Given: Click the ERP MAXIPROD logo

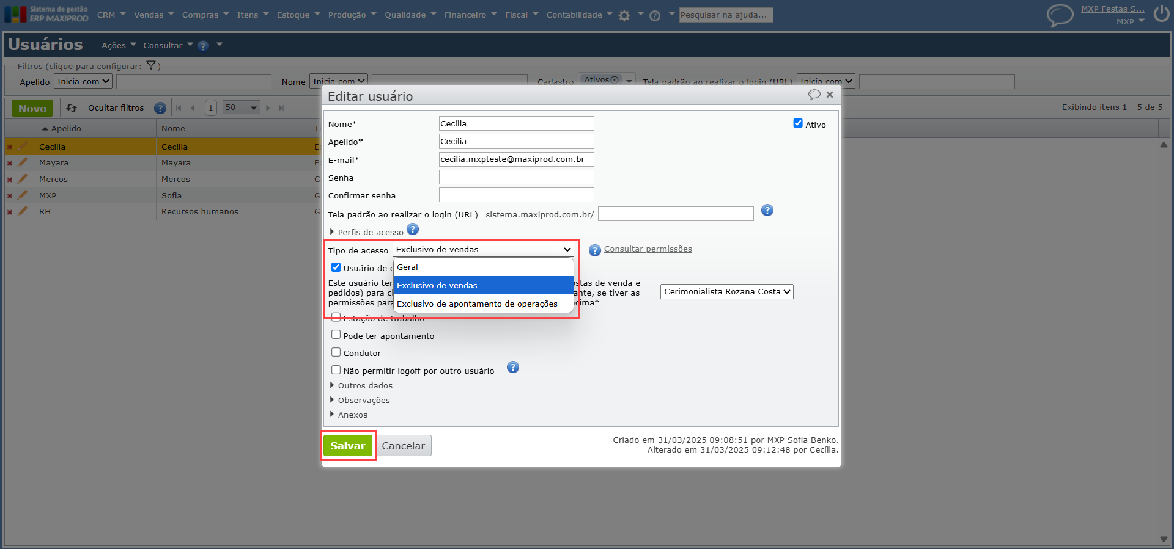Looking at the screenshot, I should pyautogui.click(x=46, y=15).
